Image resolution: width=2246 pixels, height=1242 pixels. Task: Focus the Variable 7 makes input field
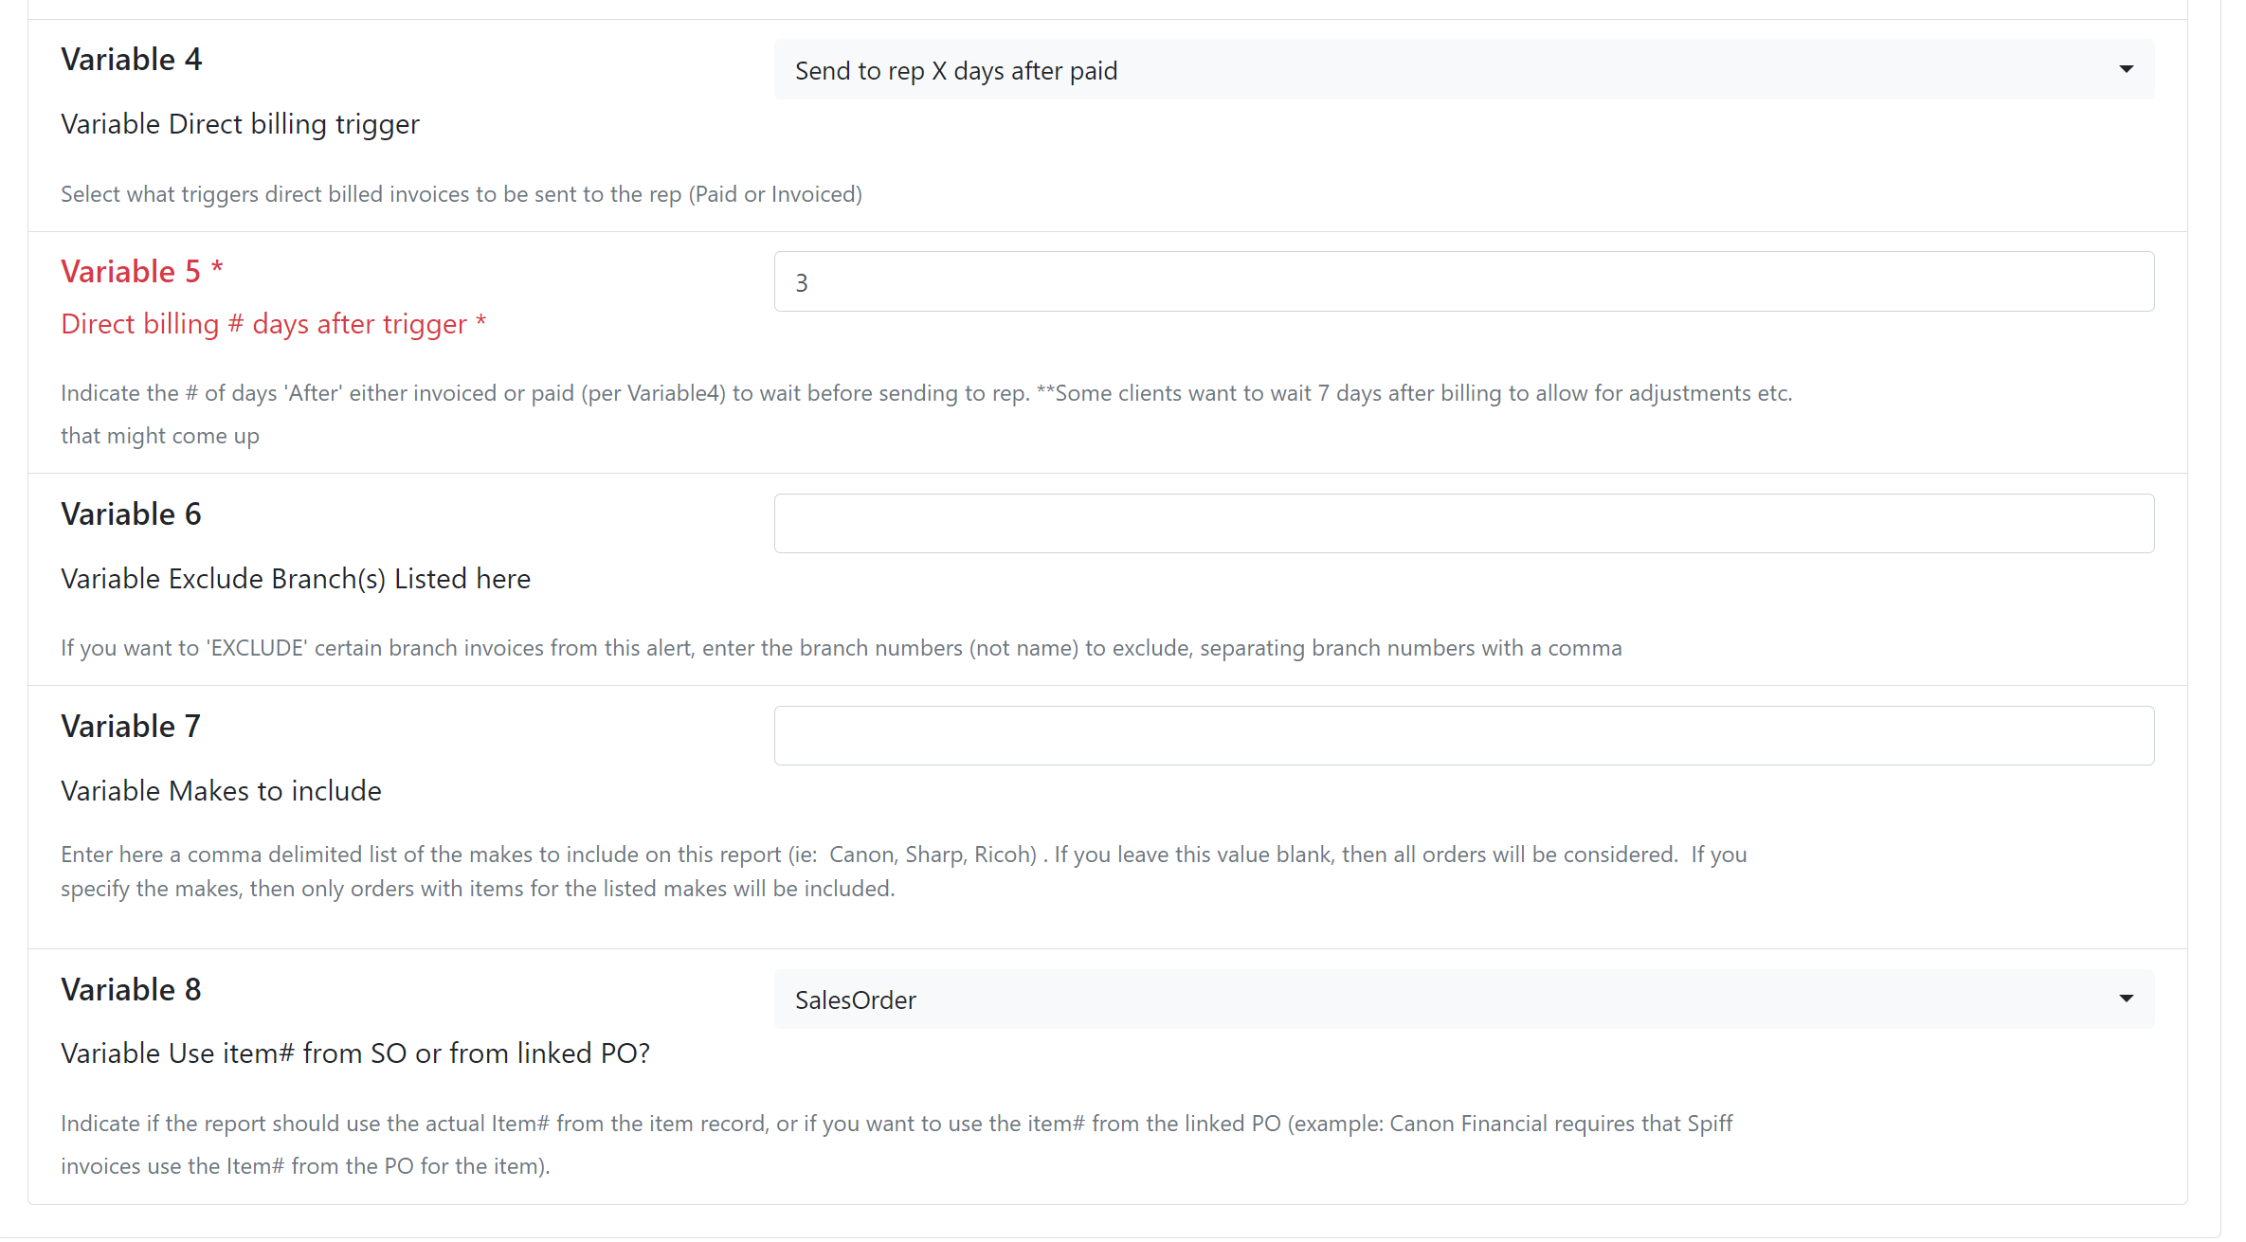click(x=1464, y=735)
